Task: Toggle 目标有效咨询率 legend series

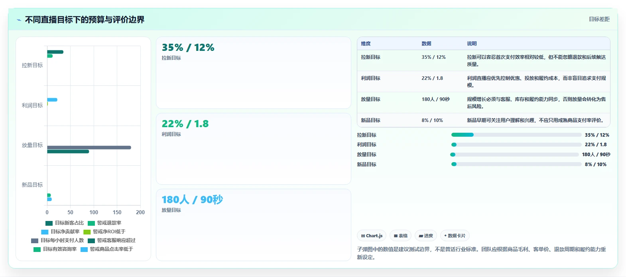Action: [x=55, y=249]
